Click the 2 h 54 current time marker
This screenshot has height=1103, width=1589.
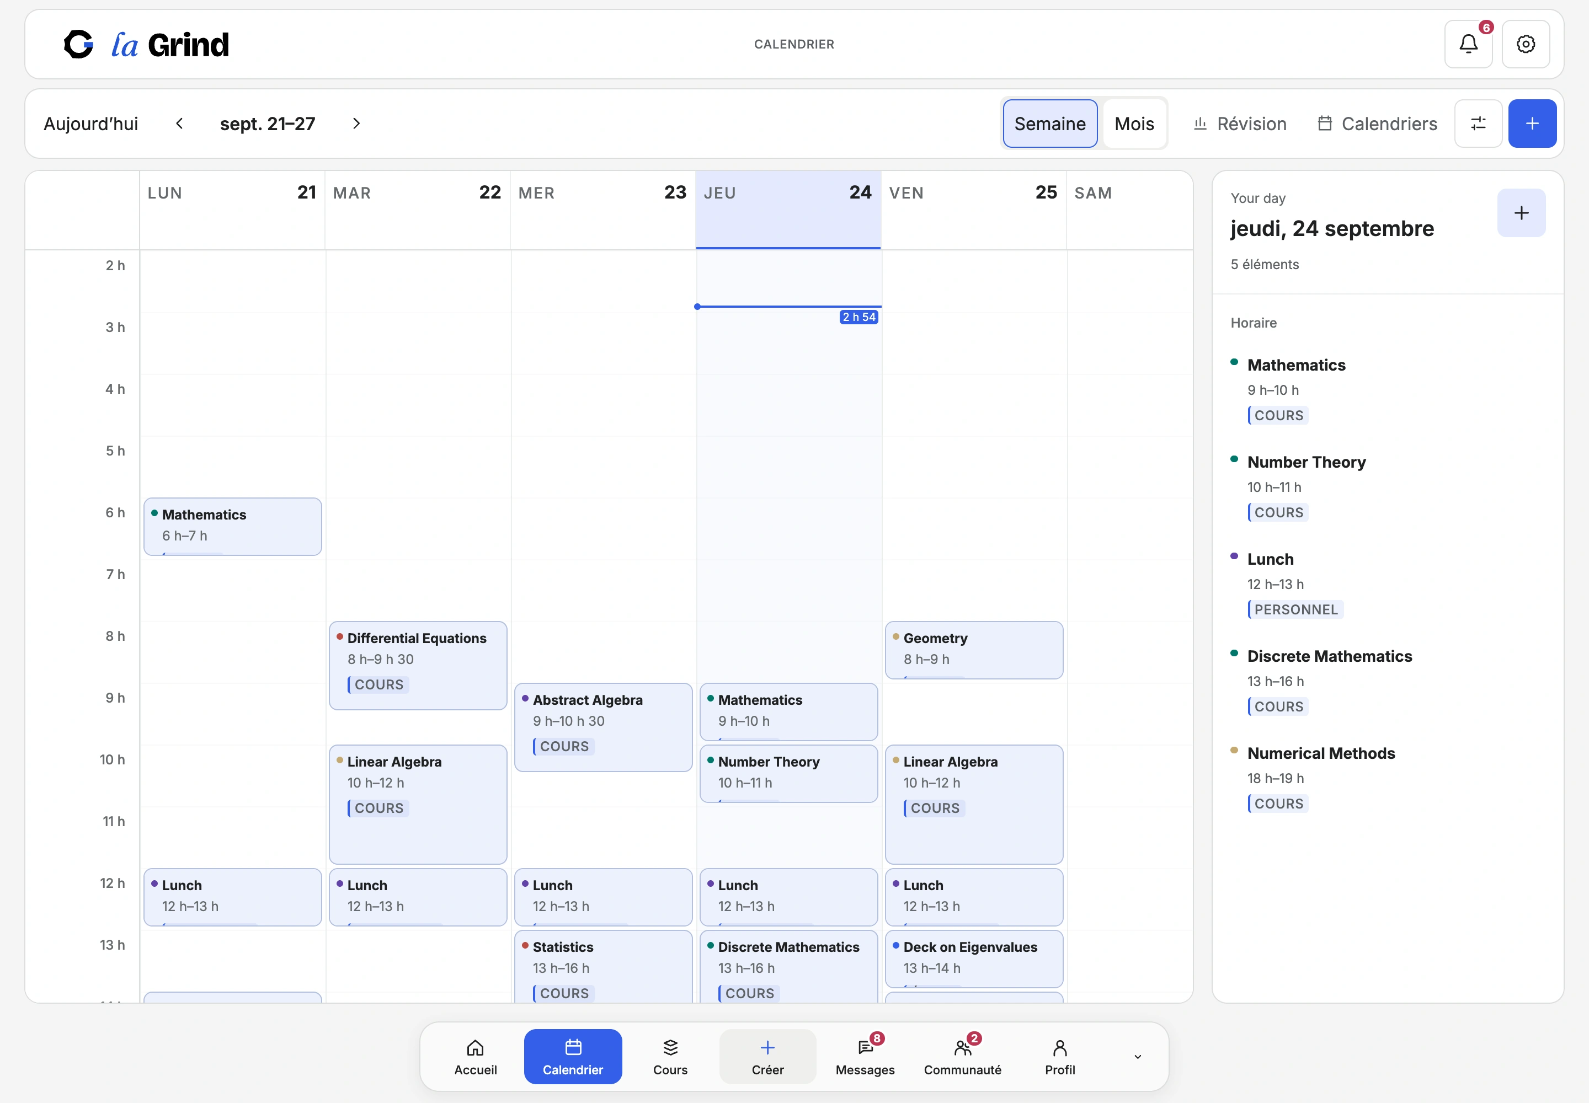point(858,317)
